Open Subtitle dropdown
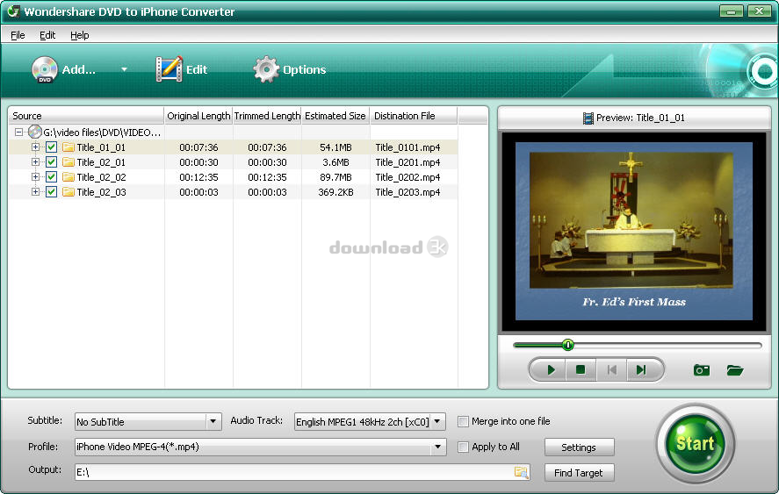Image resolution: width=779 pixels, height=494 pixels. coord(213,421)
